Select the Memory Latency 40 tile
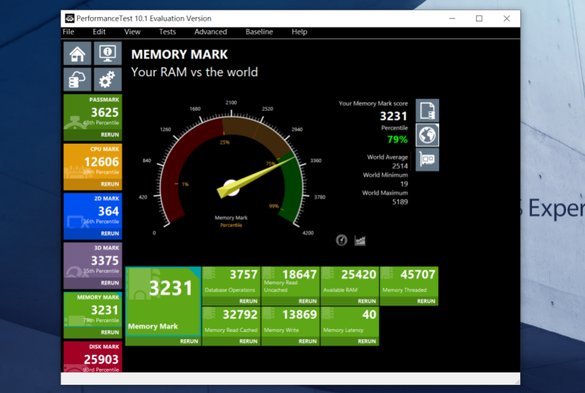The image size is (585, 393). click(349, 322)
